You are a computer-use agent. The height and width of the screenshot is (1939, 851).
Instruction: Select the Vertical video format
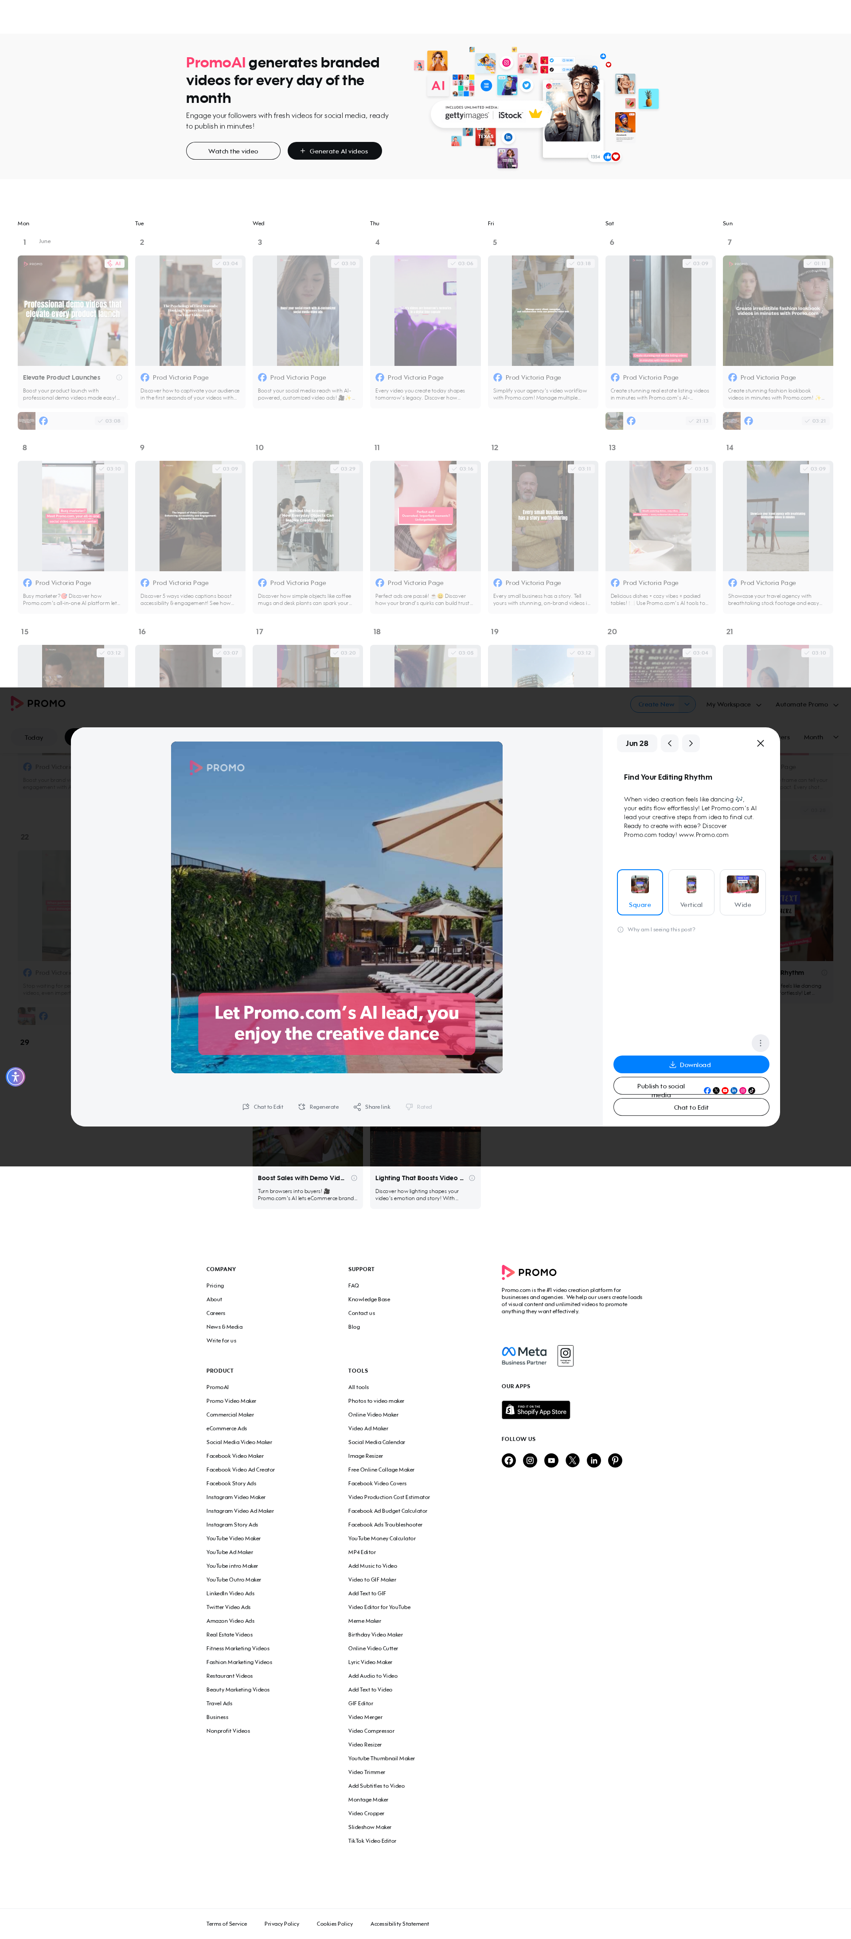(691, 892)
